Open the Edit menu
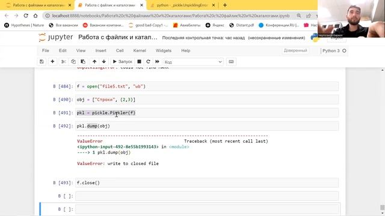This screenshot has width=385, height=216. [x=63, y=50]
